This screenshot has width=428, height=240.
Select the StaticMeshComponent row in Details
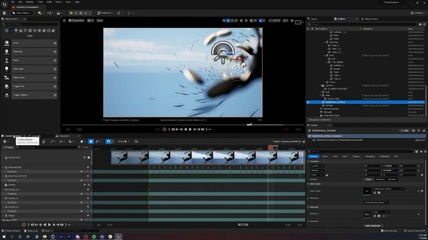point(366,140)
